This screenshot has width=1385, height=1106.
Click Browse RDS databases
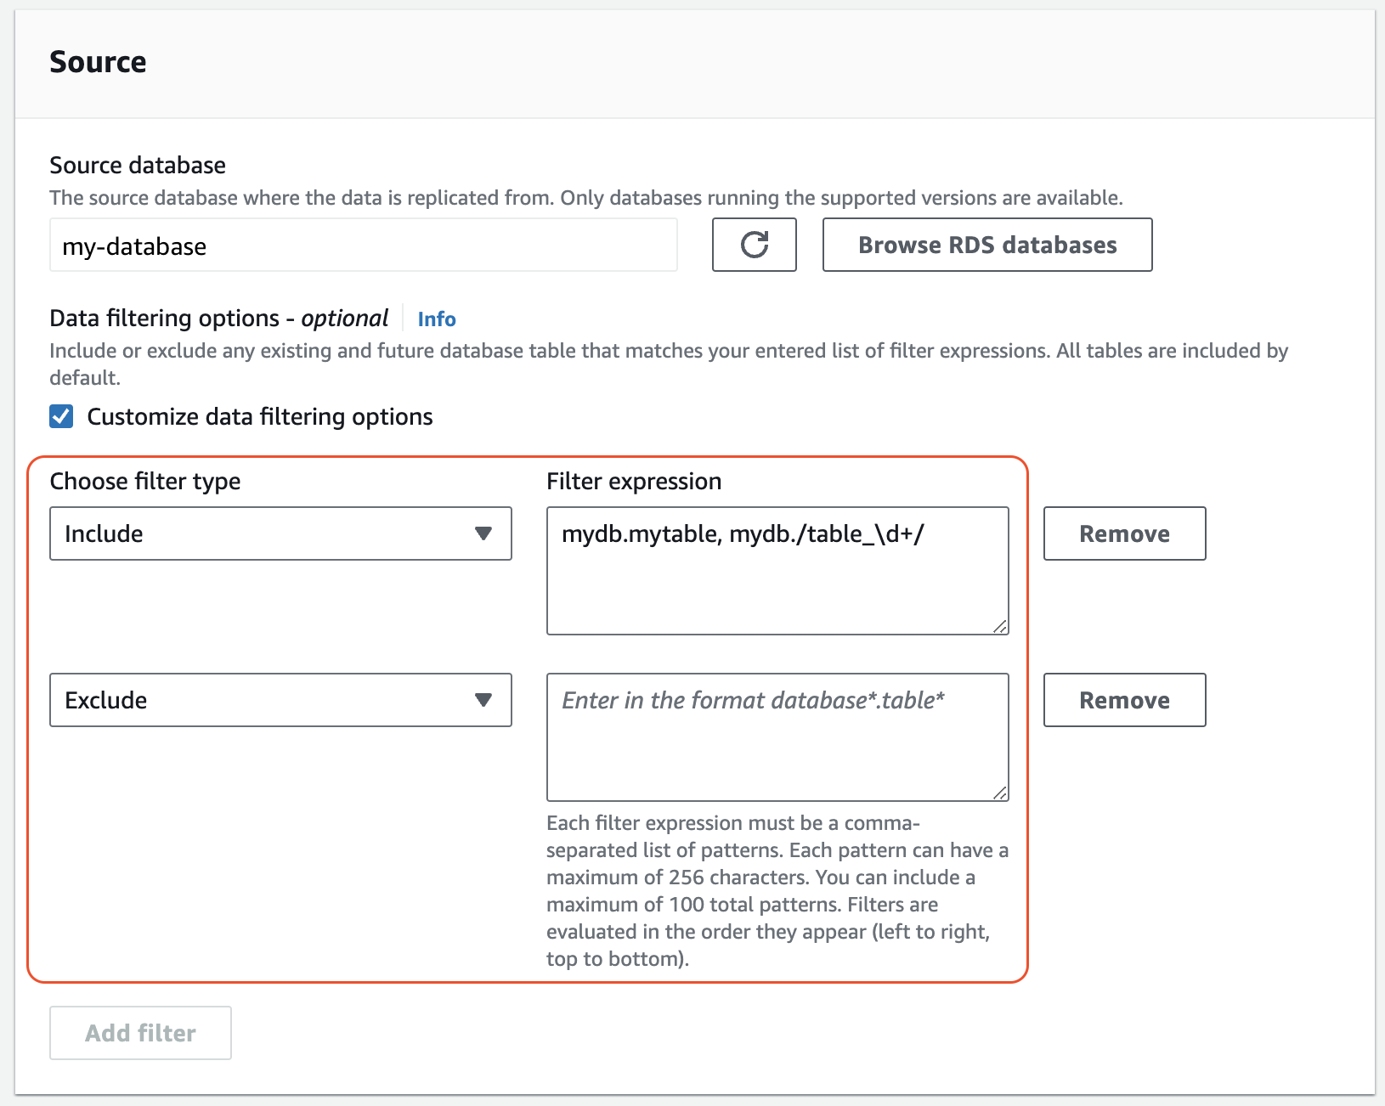pyautogui.click(x=986, y=245)
